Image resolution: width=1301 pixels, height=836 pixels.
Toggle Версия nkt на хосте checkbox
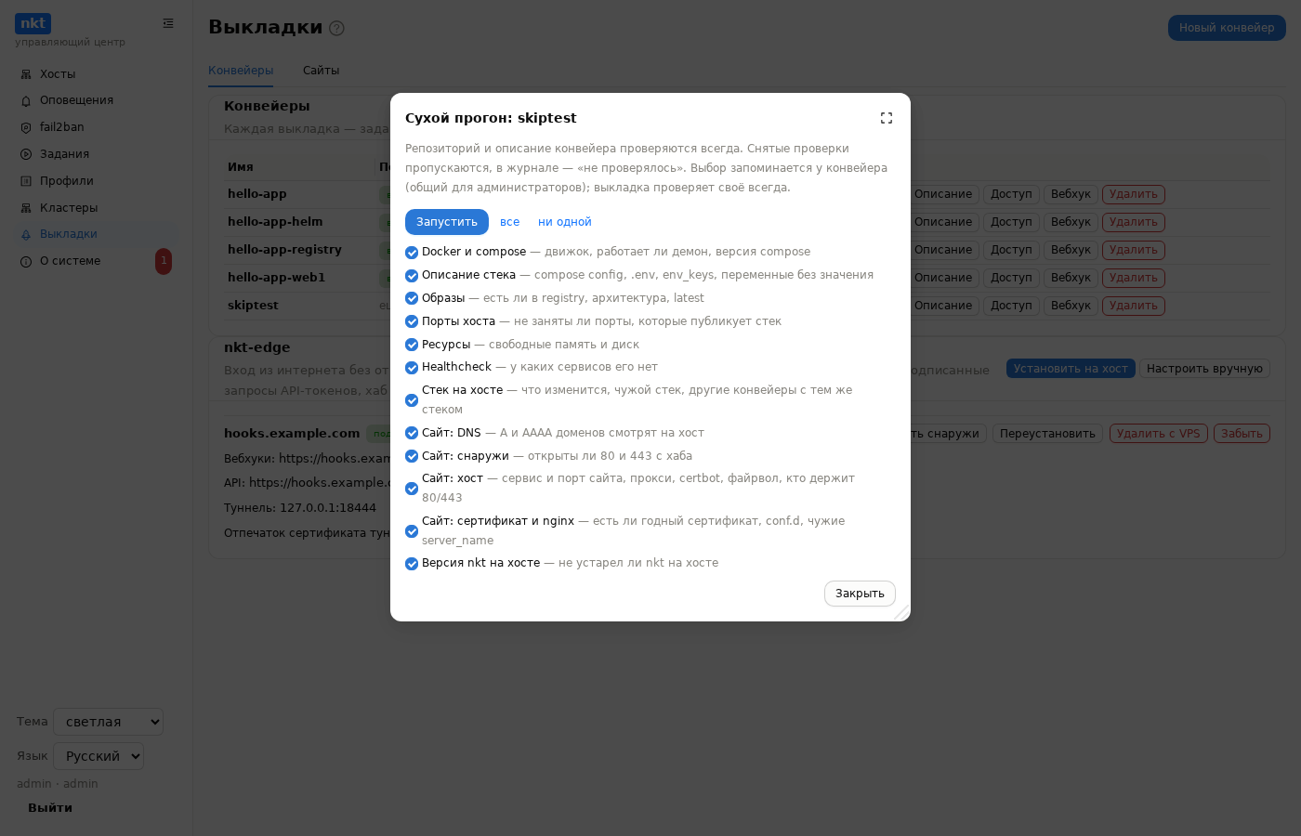click(x=412, y=564)
